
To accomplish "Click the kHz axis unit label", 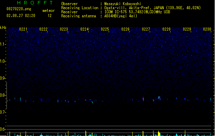I will (3, 28).
